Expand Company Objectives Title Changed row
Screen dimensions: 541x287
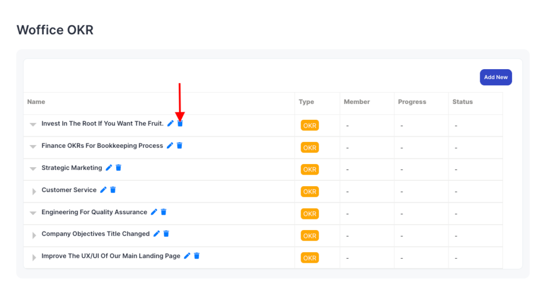click(x=34, y=235)
